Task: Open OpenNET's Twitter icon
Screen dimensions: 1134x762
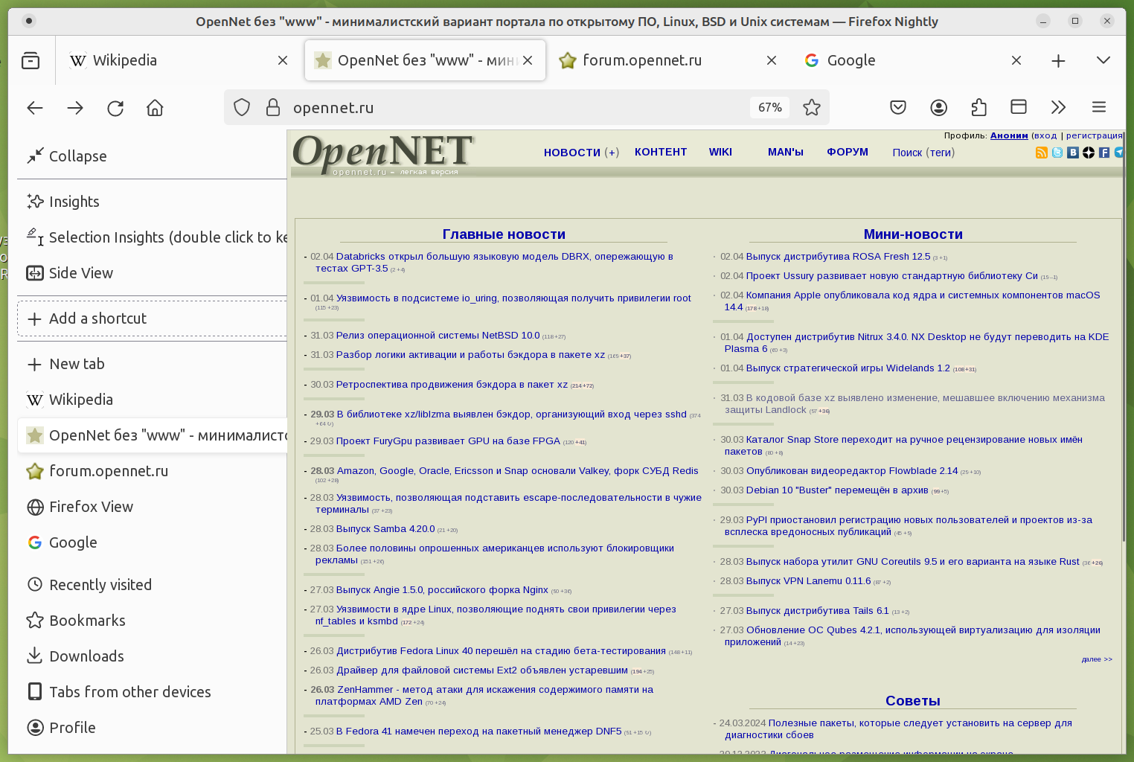Action: click(x=1057, y=153)
